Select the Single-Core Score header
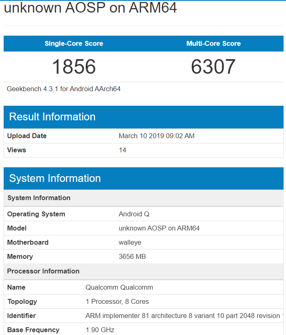 [74, 44]
